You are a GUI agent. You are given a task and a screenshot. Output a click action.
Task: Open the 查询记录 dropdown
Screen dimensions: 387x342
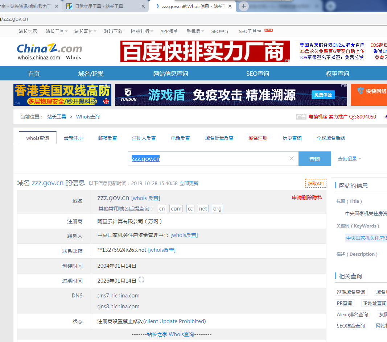(349, 159)
